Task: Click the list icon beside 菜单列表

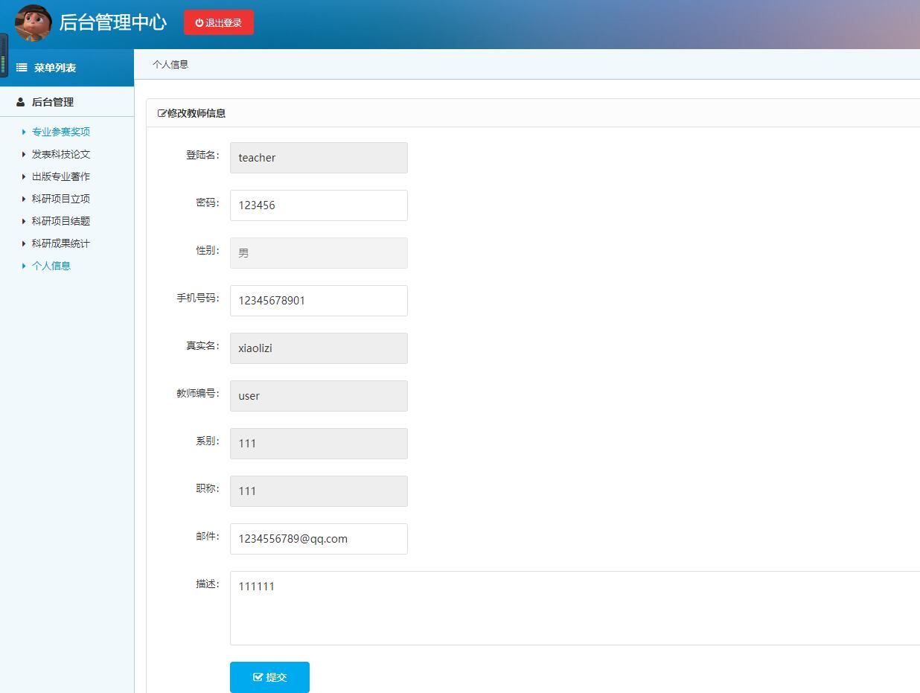Action: click(22, 68)
